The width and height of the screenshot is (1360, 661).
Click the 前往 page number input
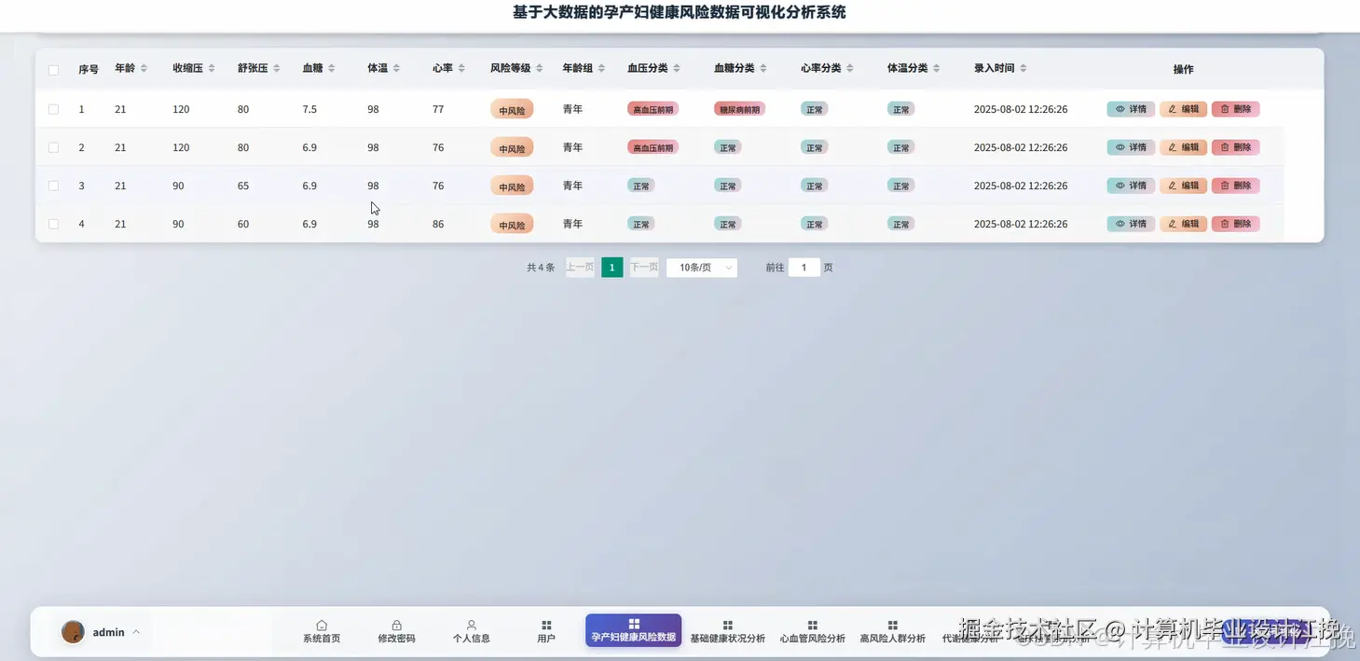(x=804, y=268)
